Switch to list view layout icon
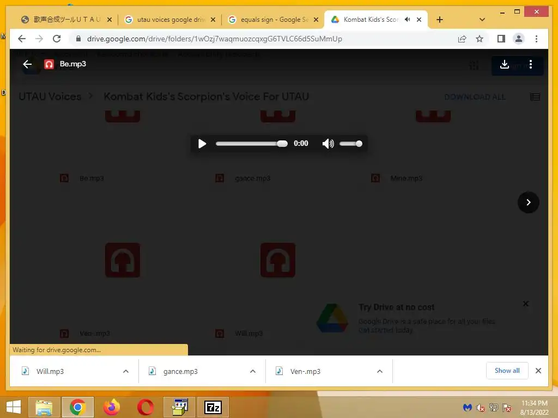Viewport: 558px width, 418px height. coord(535,97)
